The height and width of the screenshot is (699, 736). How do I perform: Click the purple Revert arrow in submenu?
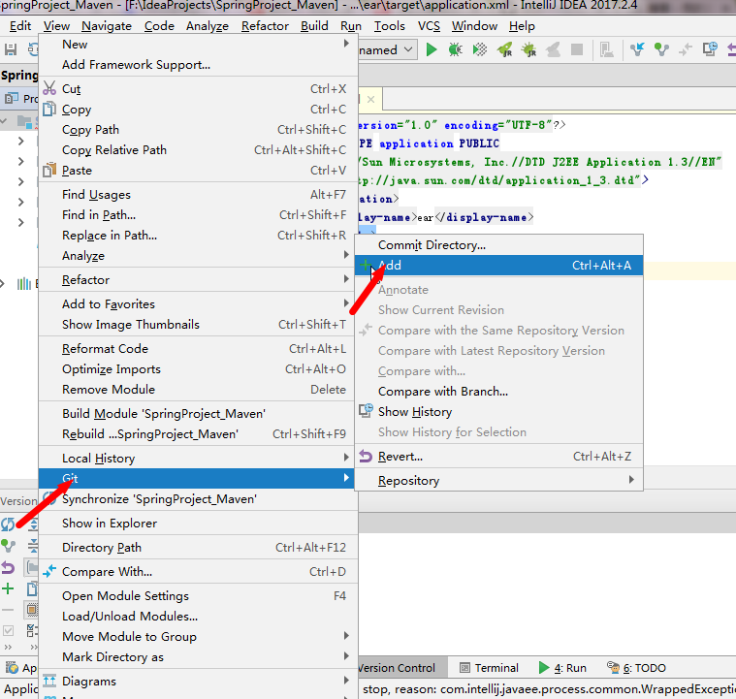click(366, 456)
